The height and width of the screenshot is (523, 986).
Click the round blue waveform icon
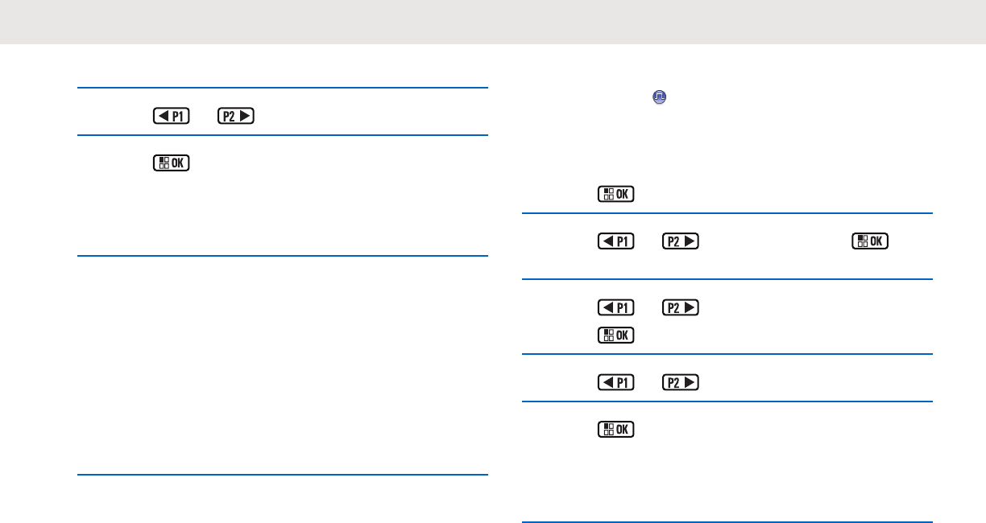(x=659, y=97)
